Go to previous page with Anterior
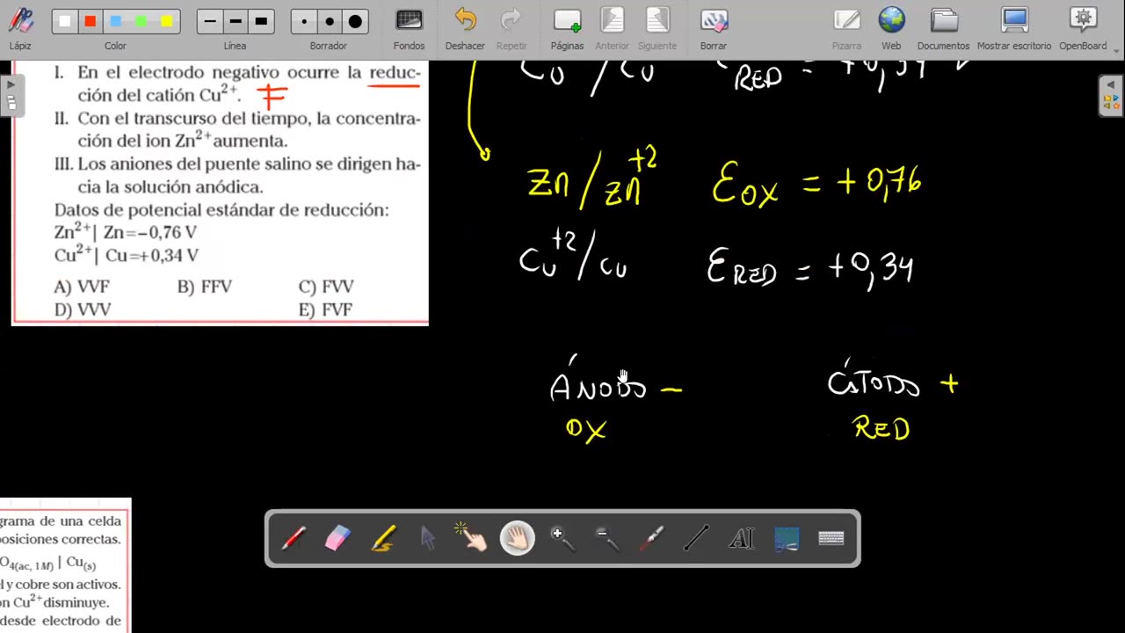This screenshot has width=1125, height=633. (x=612, y=28)
